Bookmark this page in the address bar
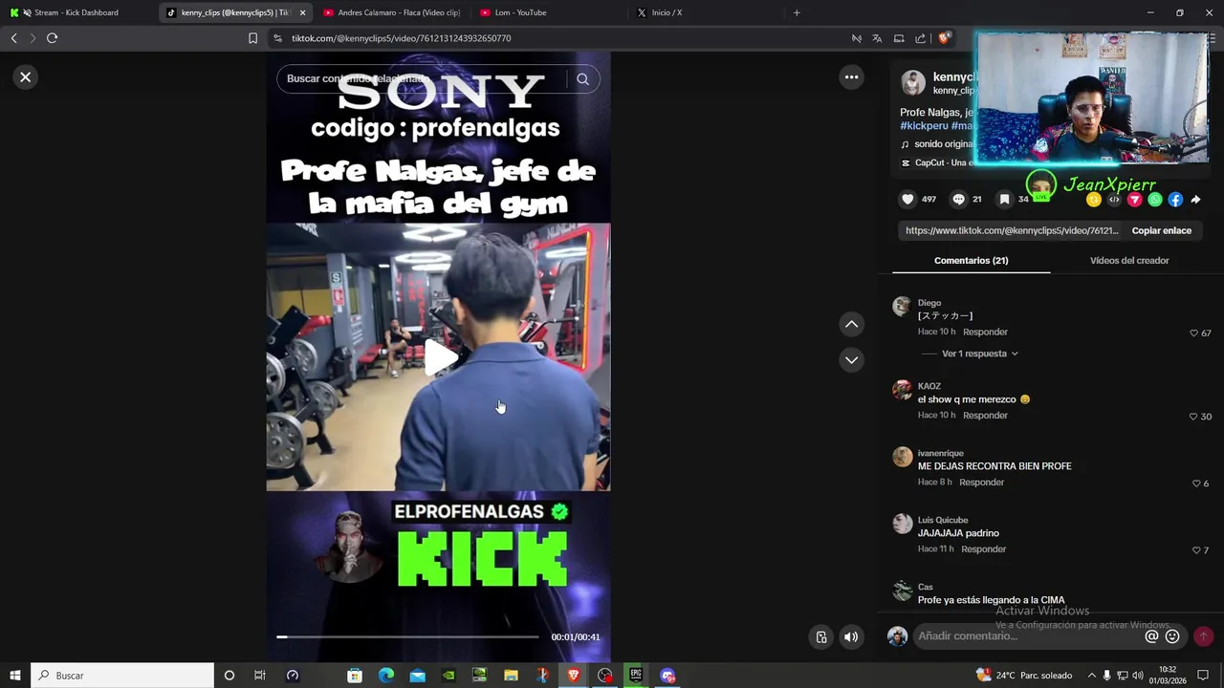 click(252, 38)
